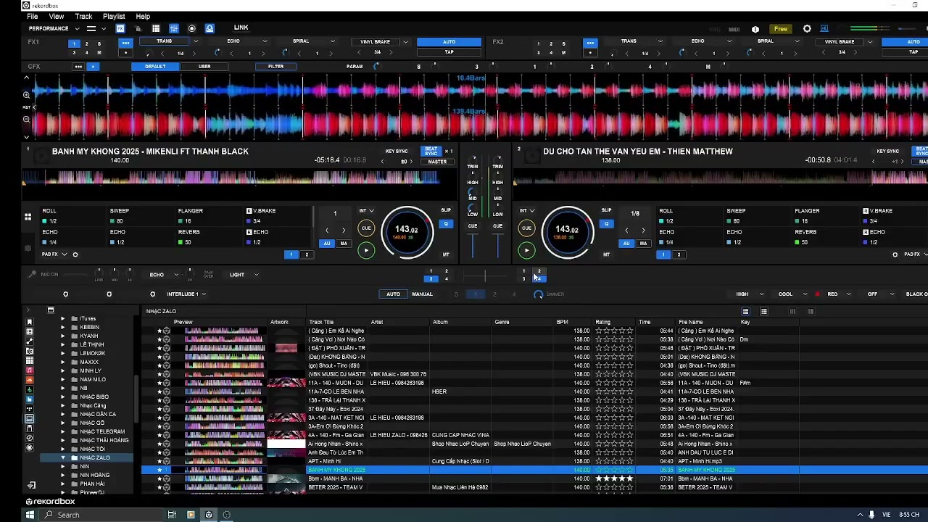Zoom out the waveform with the magnifier minus

pos(26,120)
